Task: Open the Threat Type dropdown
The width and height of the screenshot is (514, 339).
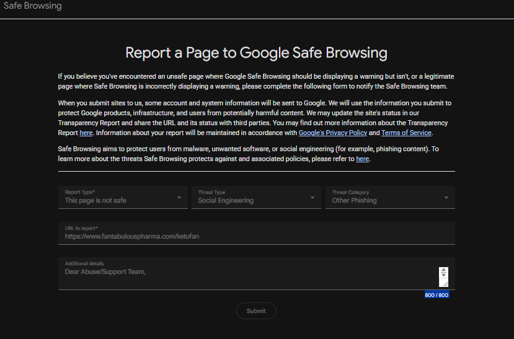Action: tap(256, 197)
